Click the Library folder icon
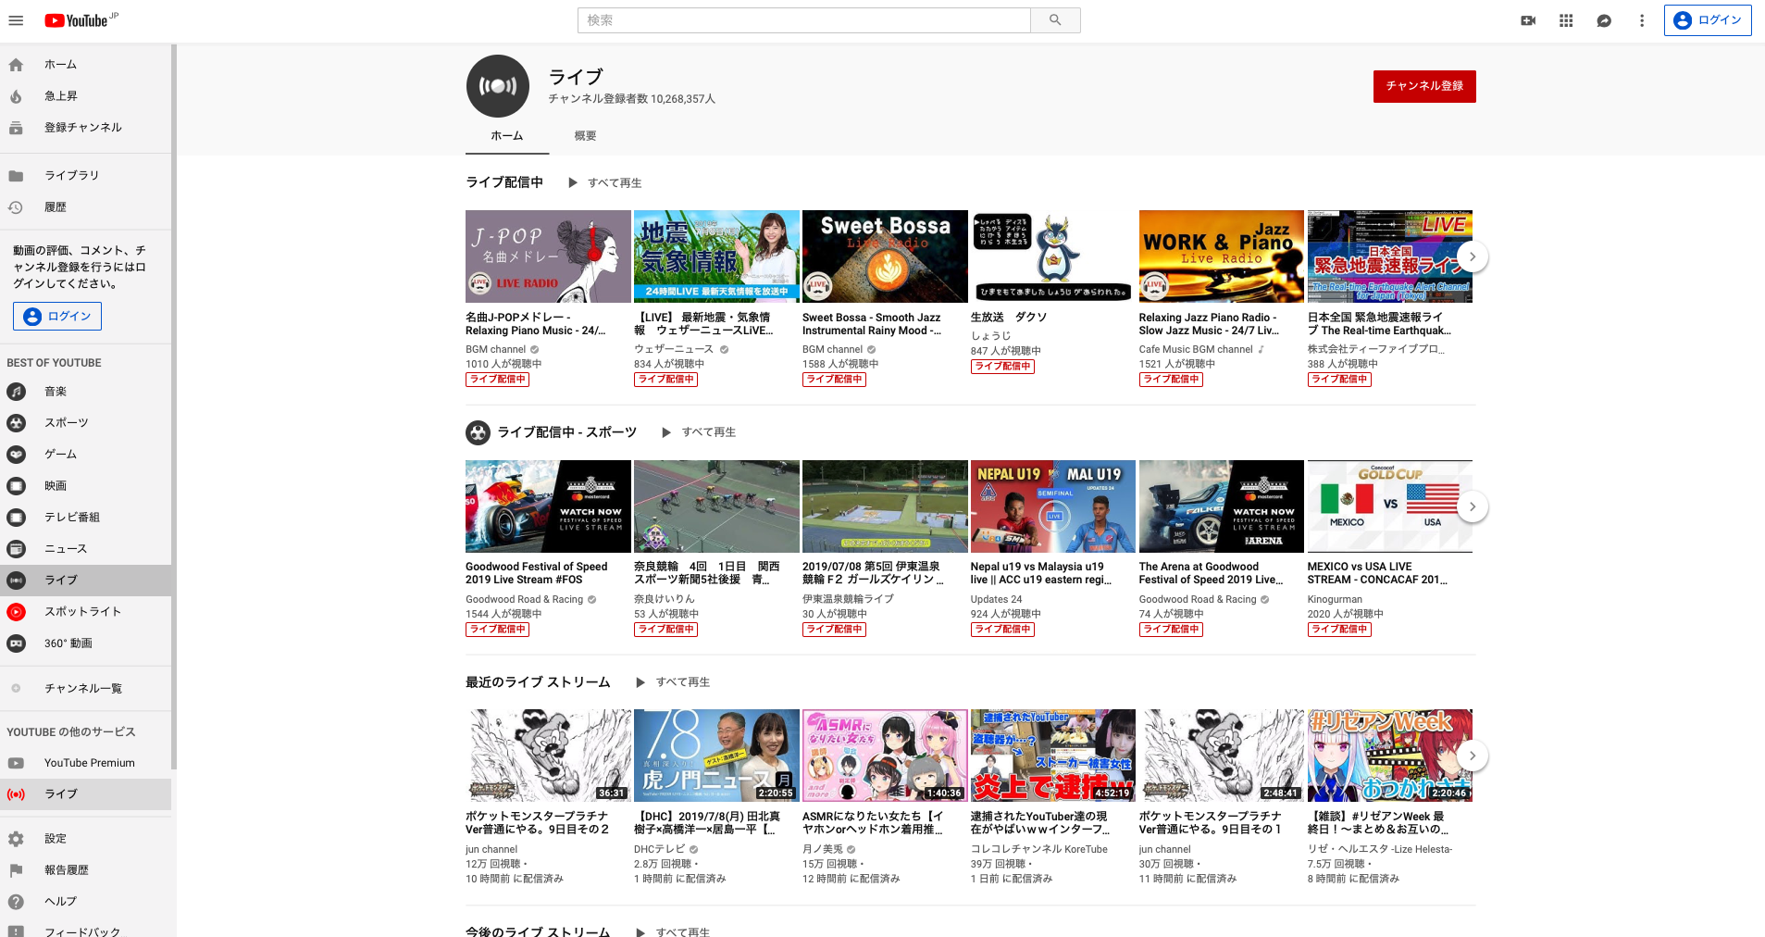This screenshot has width=1765, height=937. click(16, 176)
